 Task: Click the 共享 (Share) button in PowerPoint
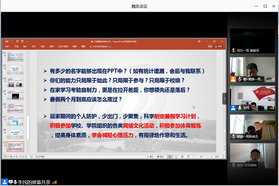coord(218,46)
